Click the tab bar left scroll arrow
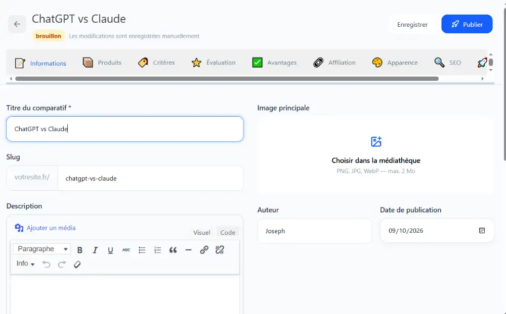Image resolution: width=506 pixels, height=314 pixels. point(11,79)
